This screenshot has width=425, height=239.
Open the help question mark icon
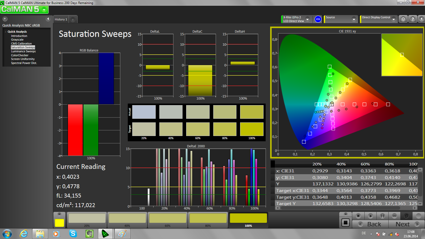click(413, 19)
